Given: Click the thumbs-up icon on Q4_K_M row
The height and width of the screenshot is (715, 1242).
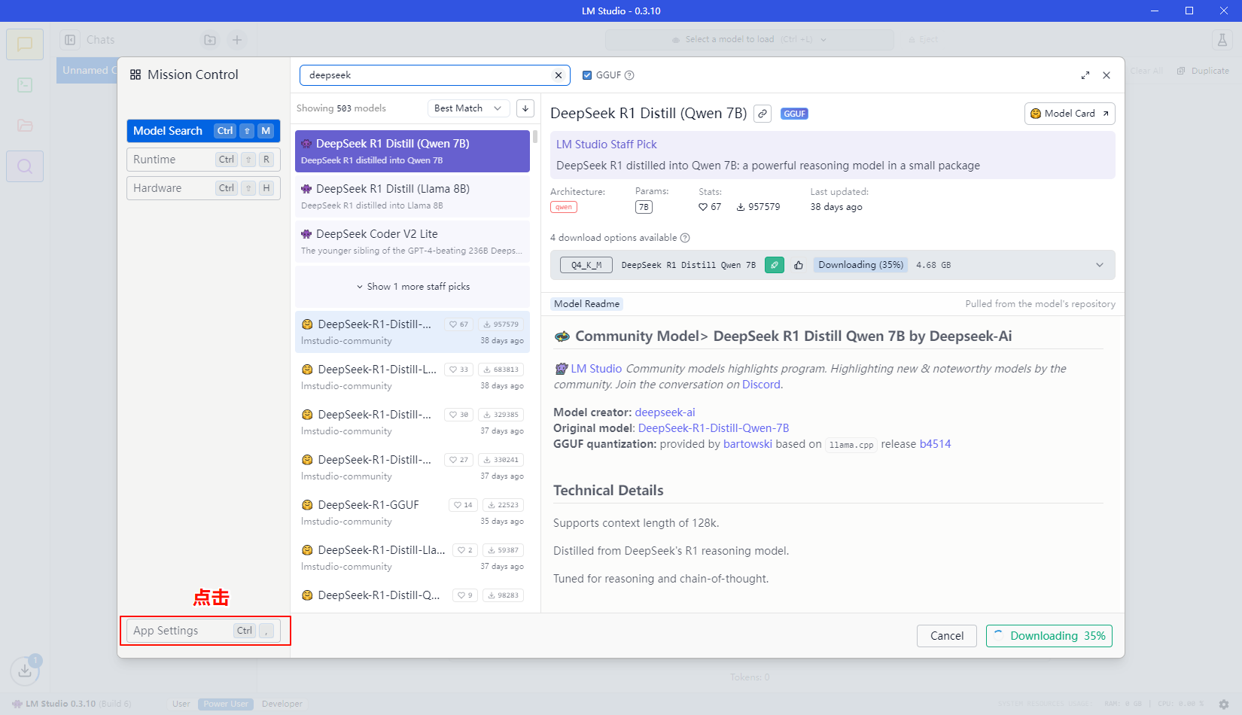Looking at the screenshot, I should (x=798, y=265).
